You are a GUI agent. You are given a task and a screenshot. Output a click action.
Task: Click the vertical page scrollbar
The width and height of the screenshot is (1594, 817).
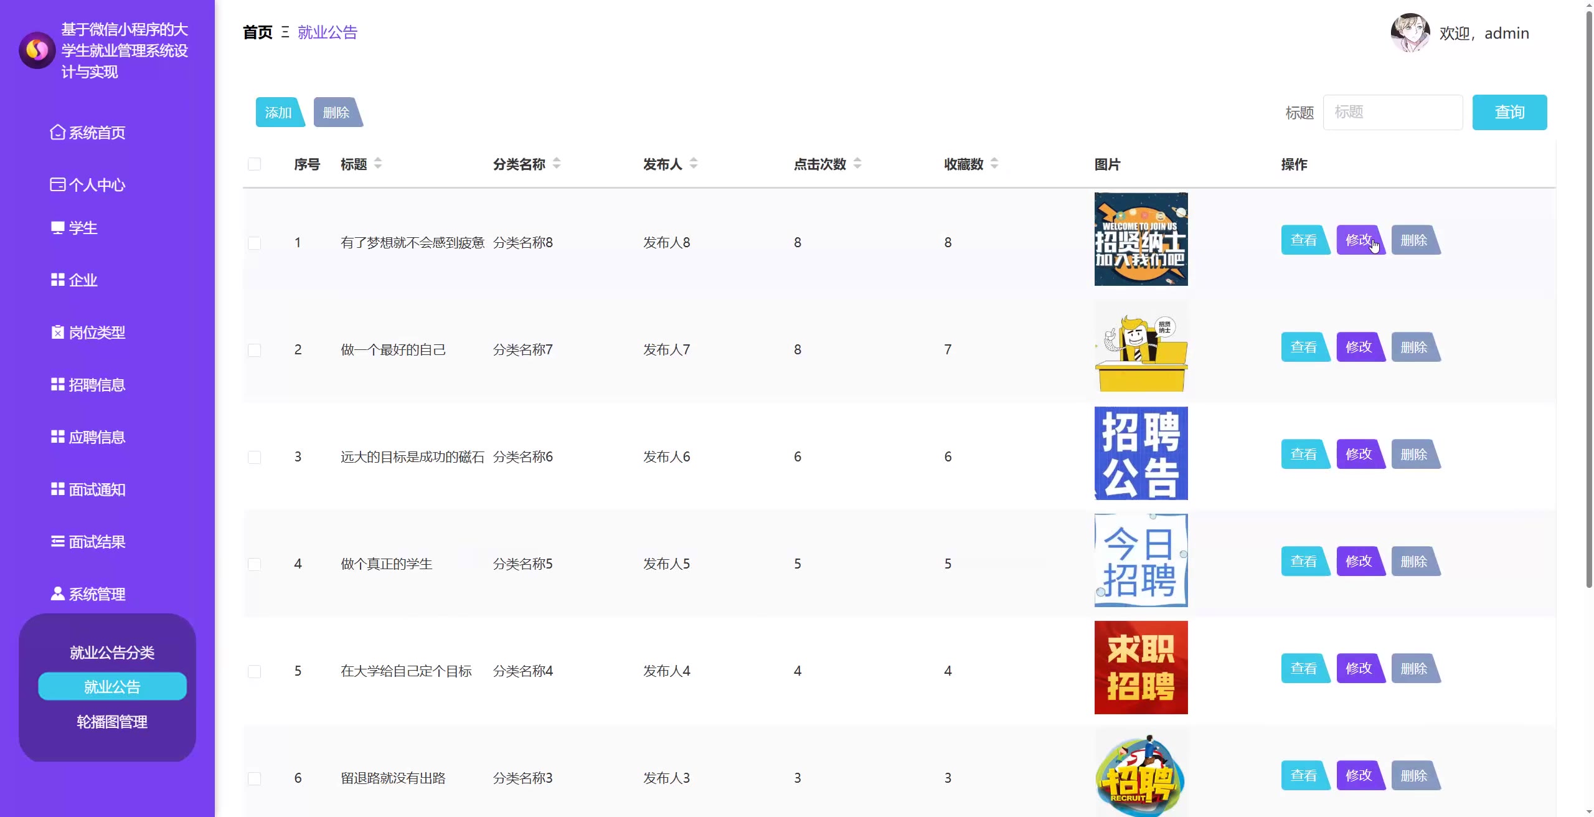pos(1588,299)
